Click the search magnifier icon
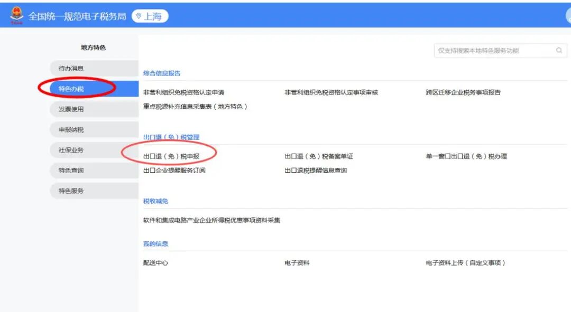 tap(559, 50)
